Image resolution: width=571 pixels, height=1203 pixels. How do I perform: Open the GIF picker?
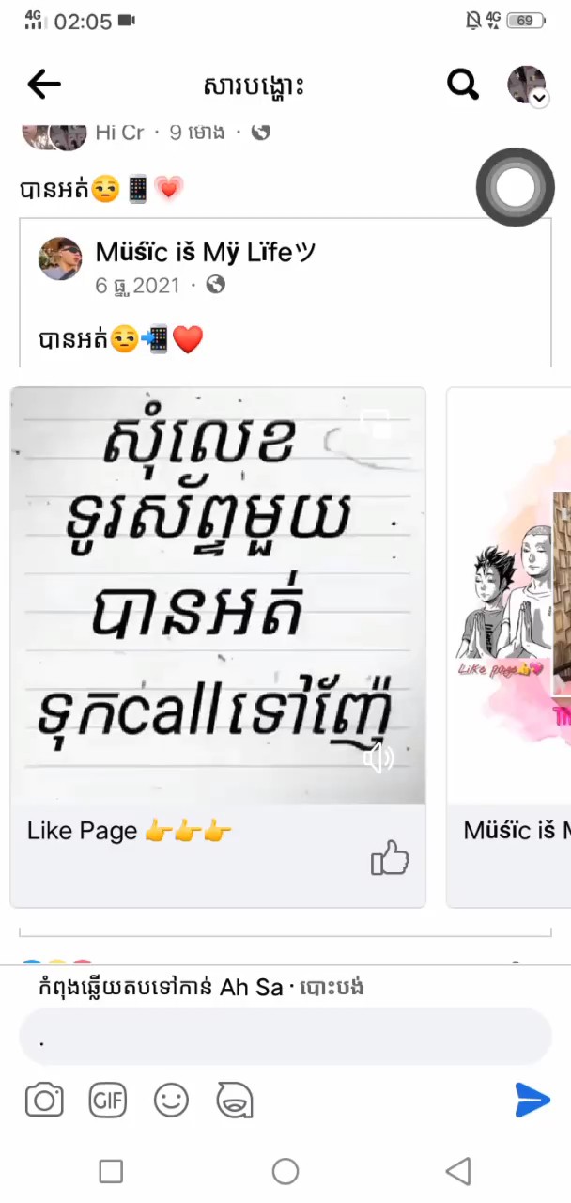click(108, 1100)
